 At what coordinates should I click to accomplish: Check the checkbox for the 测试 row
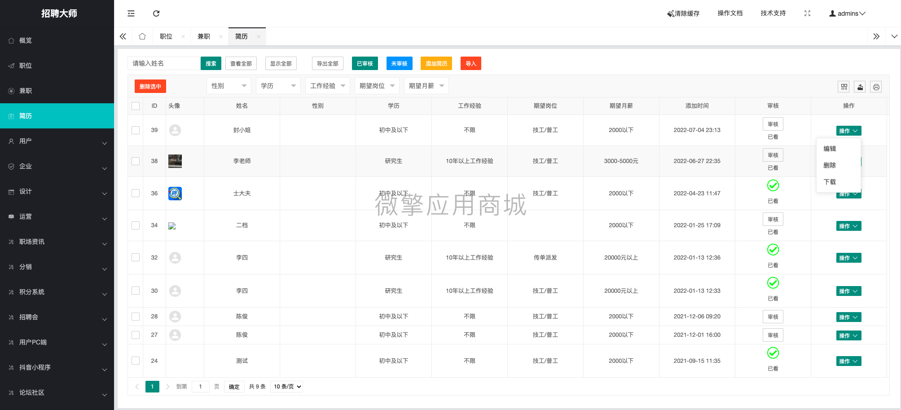[135, 361]
